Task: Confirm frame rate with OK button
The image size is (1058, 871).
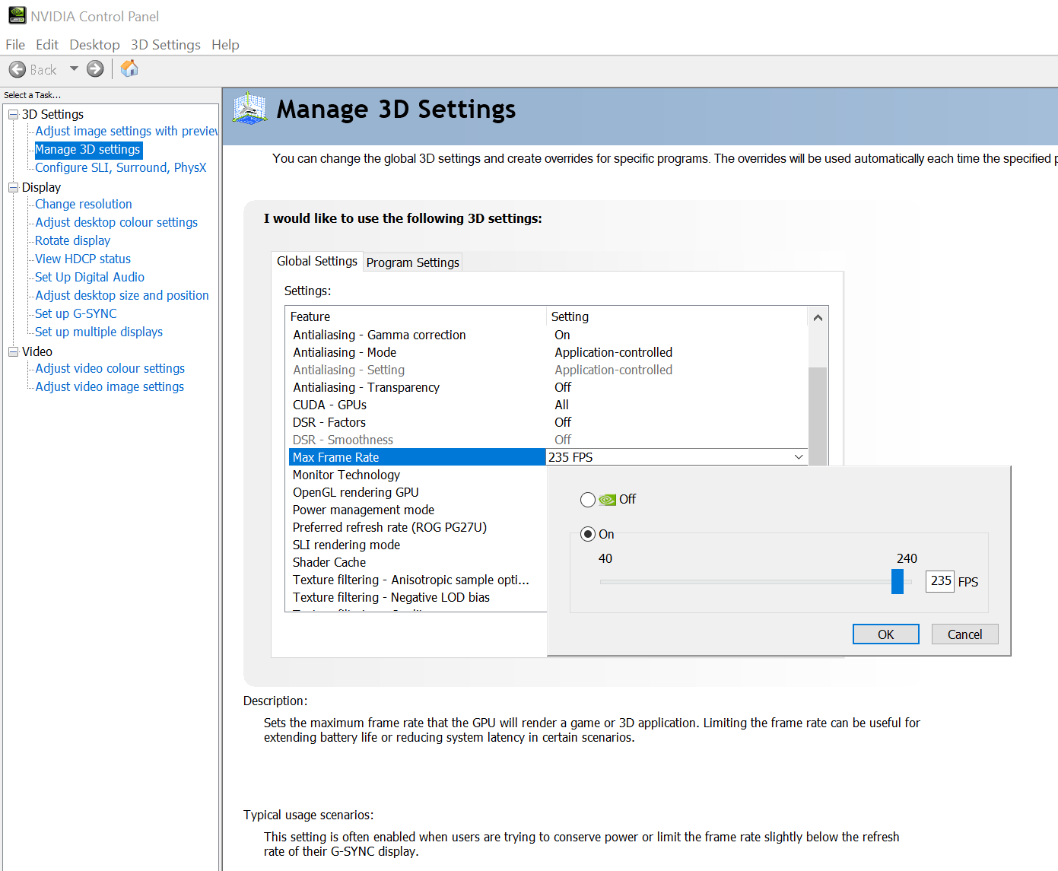Action: pyautogui.click(x=886, y=634)
